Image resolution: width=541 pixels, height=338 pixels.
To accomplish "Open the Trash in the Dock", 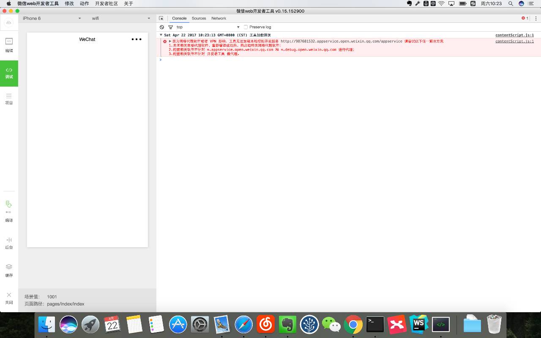I will (494, 324).
